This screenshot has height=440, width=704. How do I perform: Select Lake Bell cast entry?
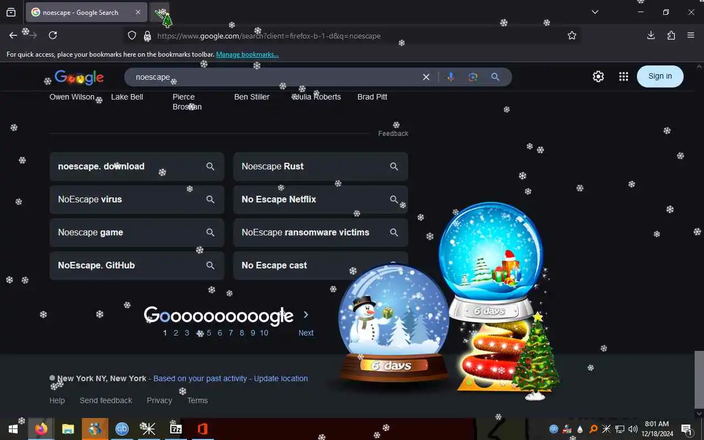(x=127, y=97)
